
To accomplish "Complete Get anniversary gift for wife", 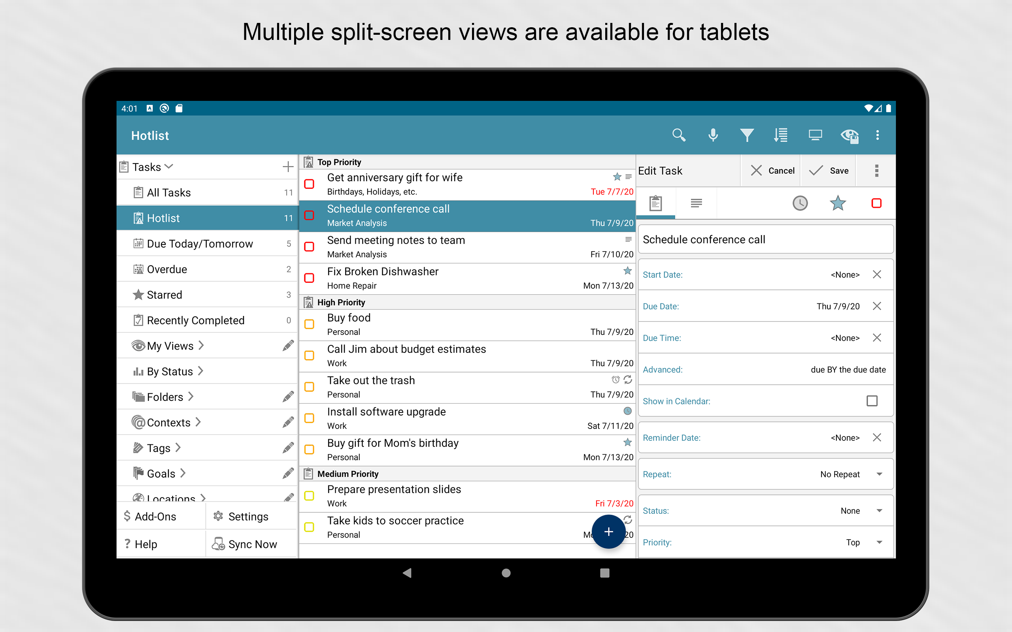I will 309,184.
